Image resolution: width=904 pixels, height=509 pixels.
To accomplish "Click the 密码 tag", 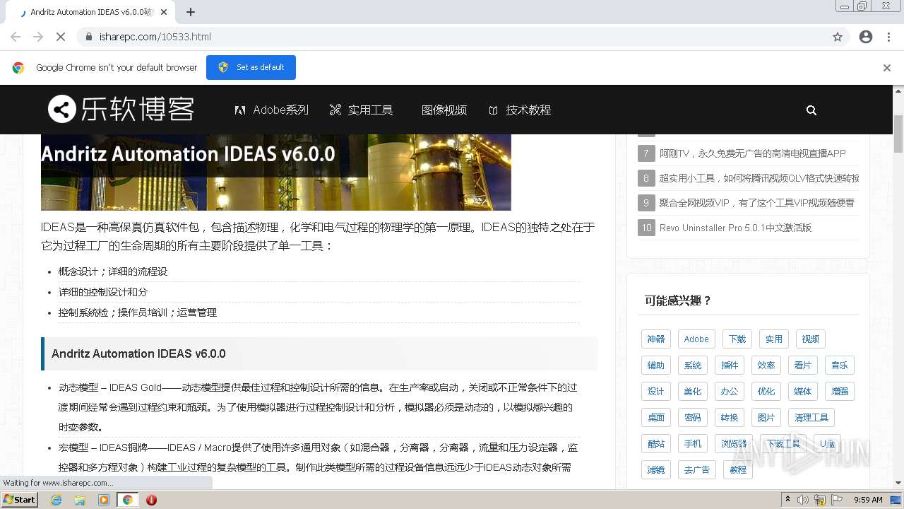I will [x=693, y=418].
